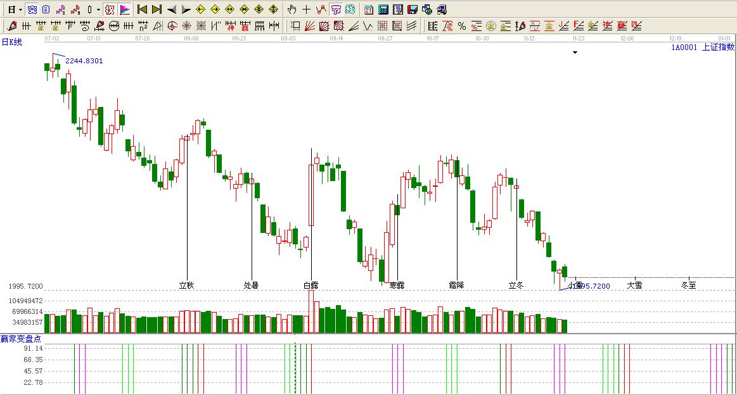Screen dimensions: 737x395
Task: Click the save floppy disk icon
Action: pos(413,9)
